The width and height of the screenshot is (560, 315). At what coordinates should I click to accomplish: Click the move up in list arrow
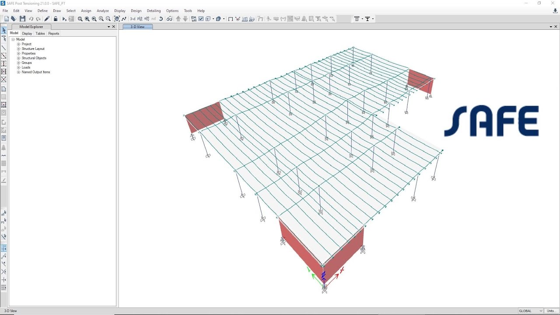[x=178, y=19]
